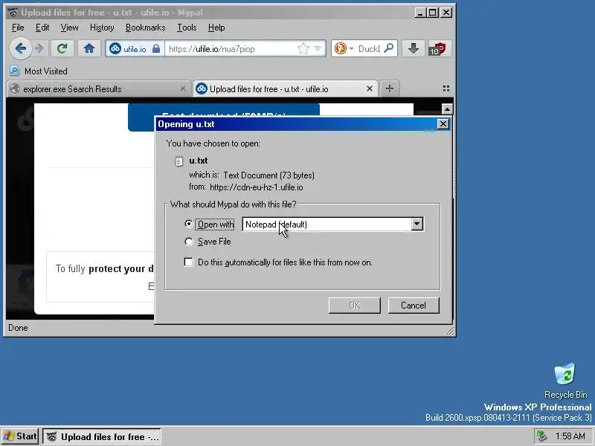The height and width of the screenshot is (446, 595).
Task: Click the system tray network icon
Action: tap(541, 436)
